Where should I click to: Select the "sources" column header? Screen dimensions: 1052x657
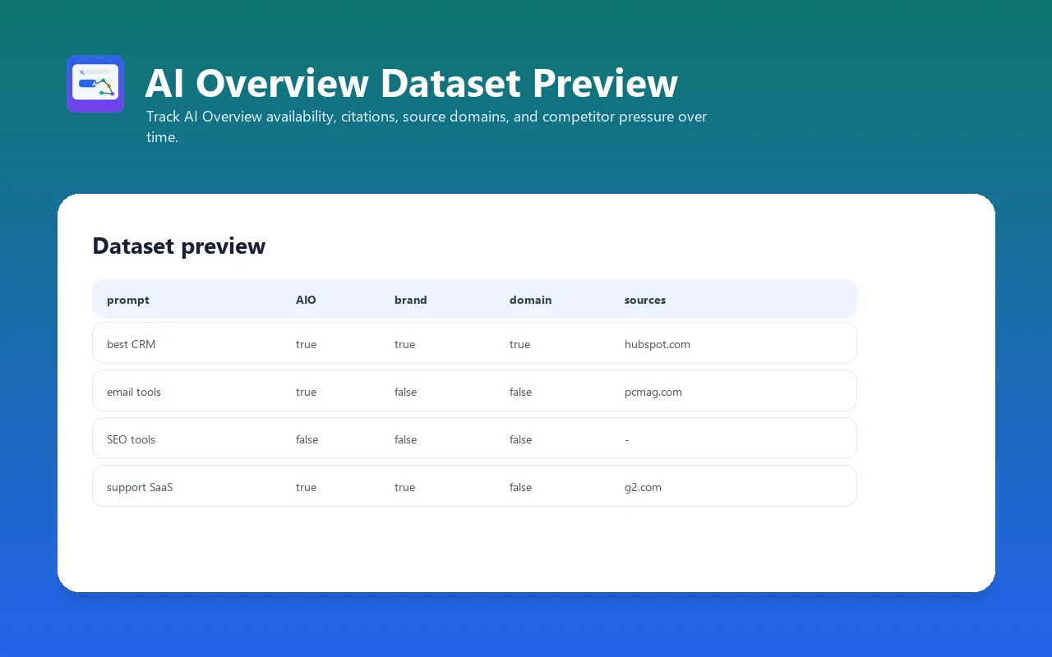click(645, 300)
